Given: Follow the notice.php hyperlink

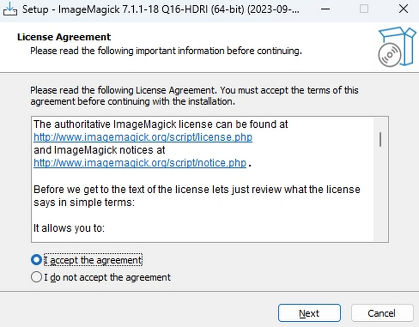Looking at the screenshot, I should tap(140, 163).
